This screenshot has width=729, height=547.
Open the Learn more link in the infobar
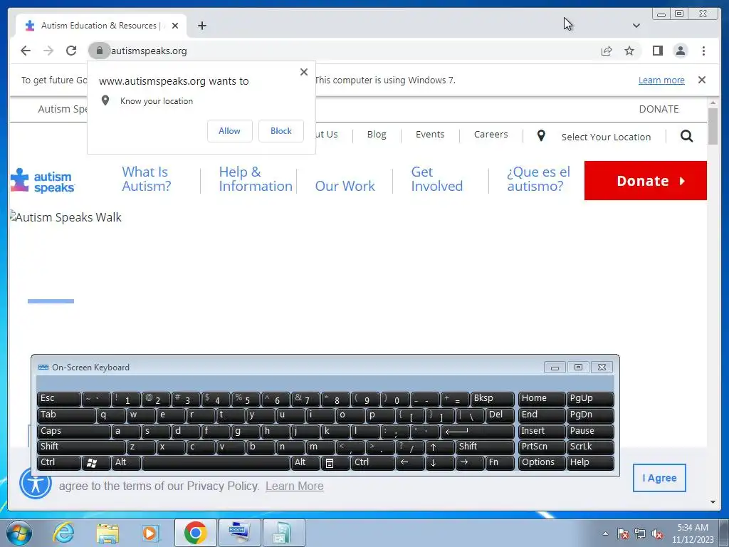(661, 80)
